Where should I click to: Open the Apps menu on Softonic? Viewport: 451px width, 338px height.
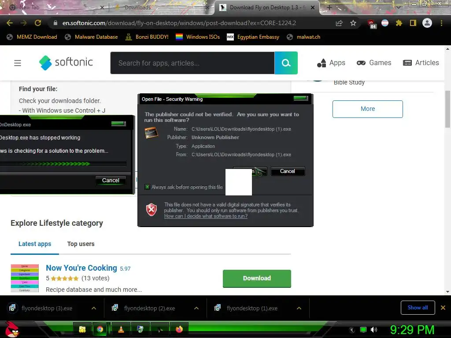click(x=331, y=62)
